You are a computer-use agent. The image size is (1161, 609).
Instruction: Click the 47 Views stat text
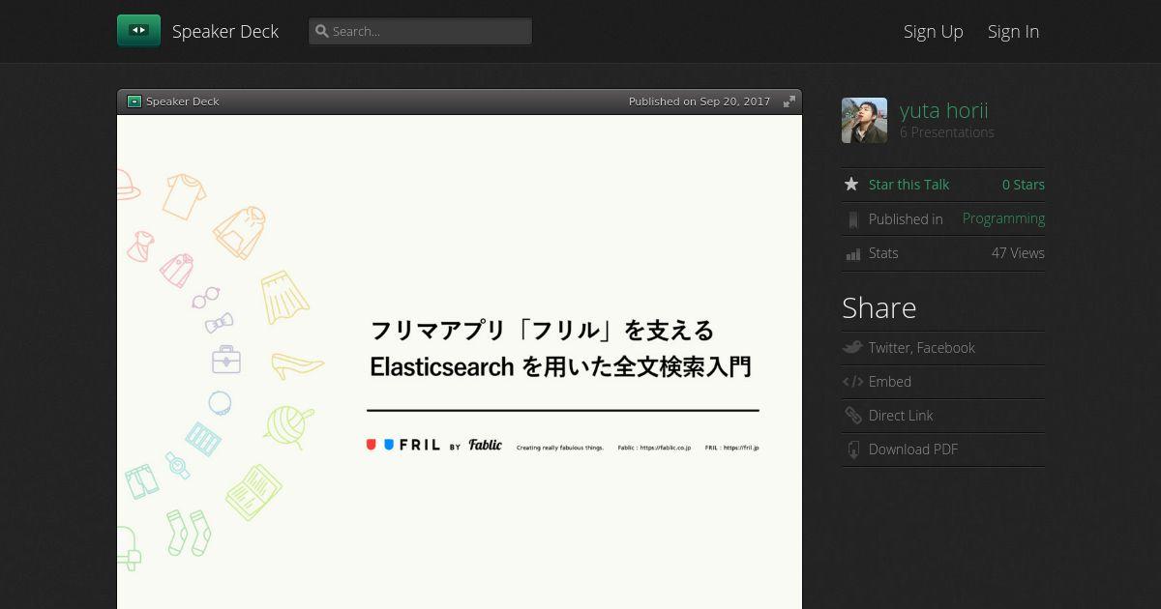tap(1018, 253)
